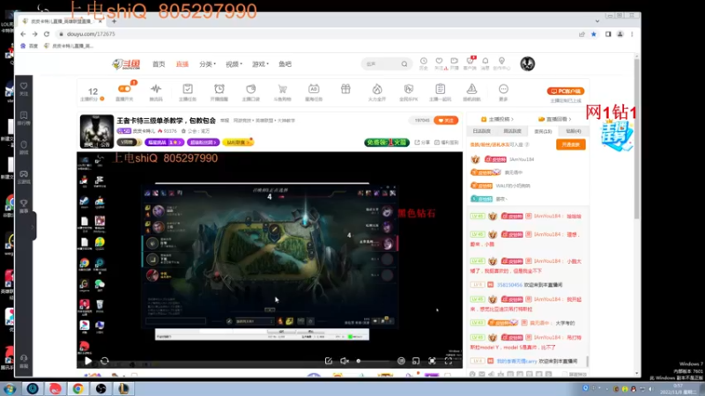Switch to the 日活跃度 tab
Screen dimensions: 705x396
click(481, 131)
